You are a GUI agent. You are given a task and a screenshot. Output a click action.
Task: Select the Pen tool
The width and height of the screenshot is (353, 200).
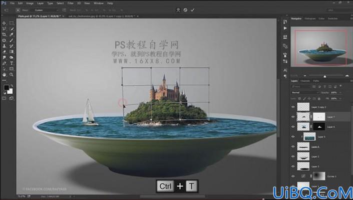pos(4,63)
